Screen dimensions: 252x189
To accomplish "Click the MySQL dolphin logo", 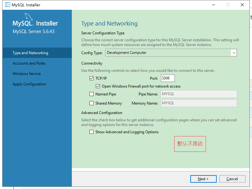I will pyautogui.click(x=29, y=17).
